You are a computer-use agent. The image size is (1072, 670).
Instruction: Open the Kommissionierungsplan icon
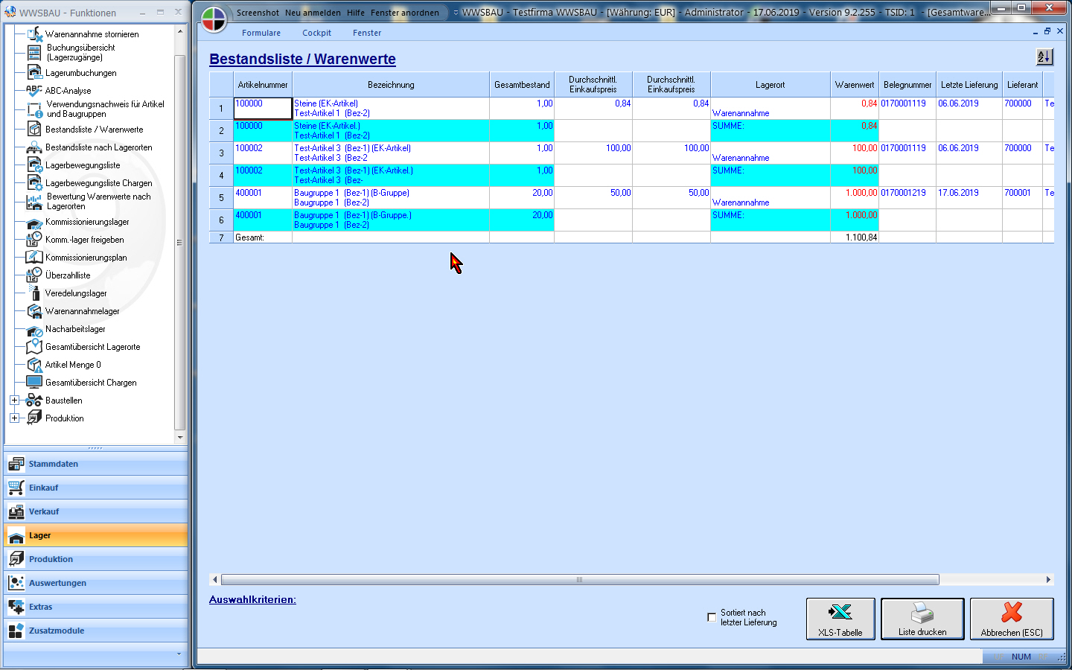click(34, 257)
